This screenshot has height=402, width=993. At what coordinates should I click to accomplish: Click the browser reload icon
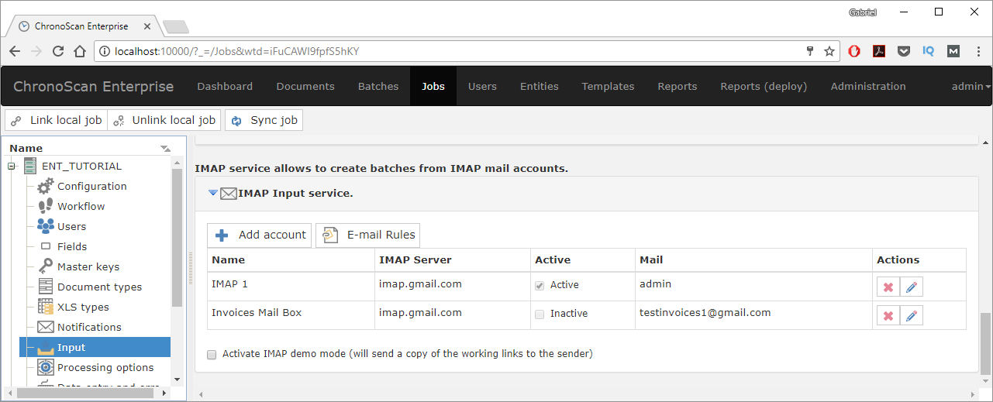58,51
